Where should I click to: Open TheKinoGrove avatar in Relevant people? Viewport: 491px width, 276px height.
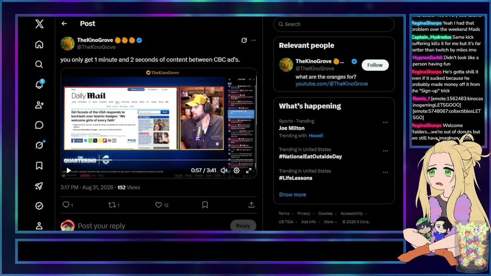click(x=286, y=65)
